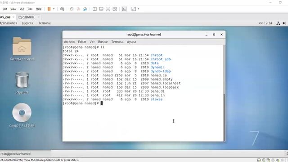Click the sound card status icon in VMware status bar
This screenshot has width=288, height=162.
[x=278, y=160]
